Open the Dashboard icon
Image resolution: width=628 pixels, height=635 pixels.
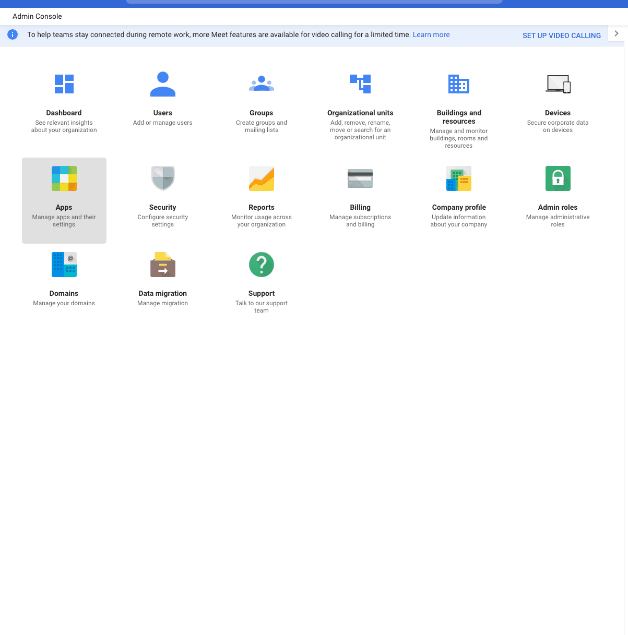coord(64,84)
